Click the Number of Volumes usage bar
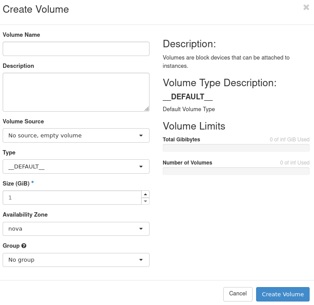314x305 pixels. click(x=236, y=171)
